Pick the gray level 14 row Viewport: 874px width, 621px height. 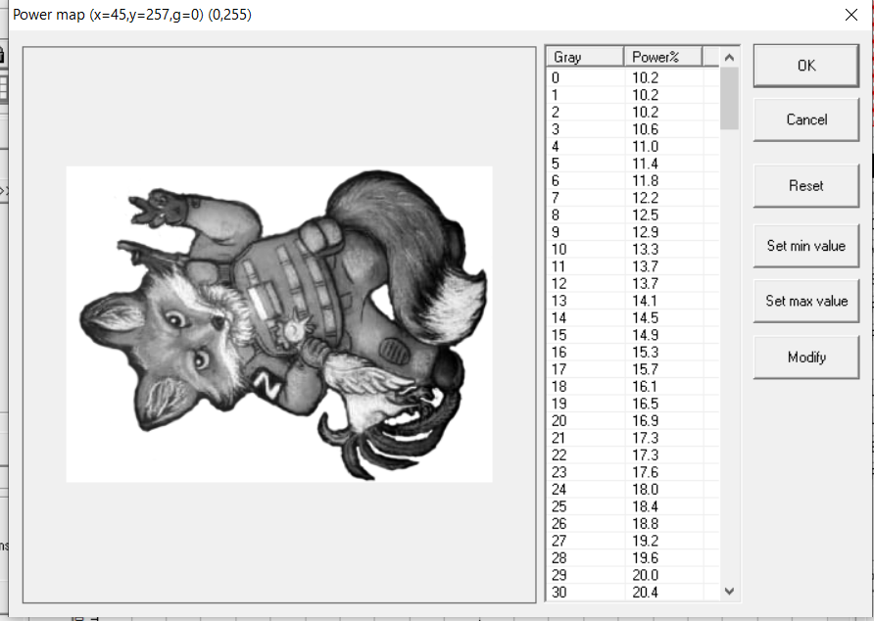633,318
